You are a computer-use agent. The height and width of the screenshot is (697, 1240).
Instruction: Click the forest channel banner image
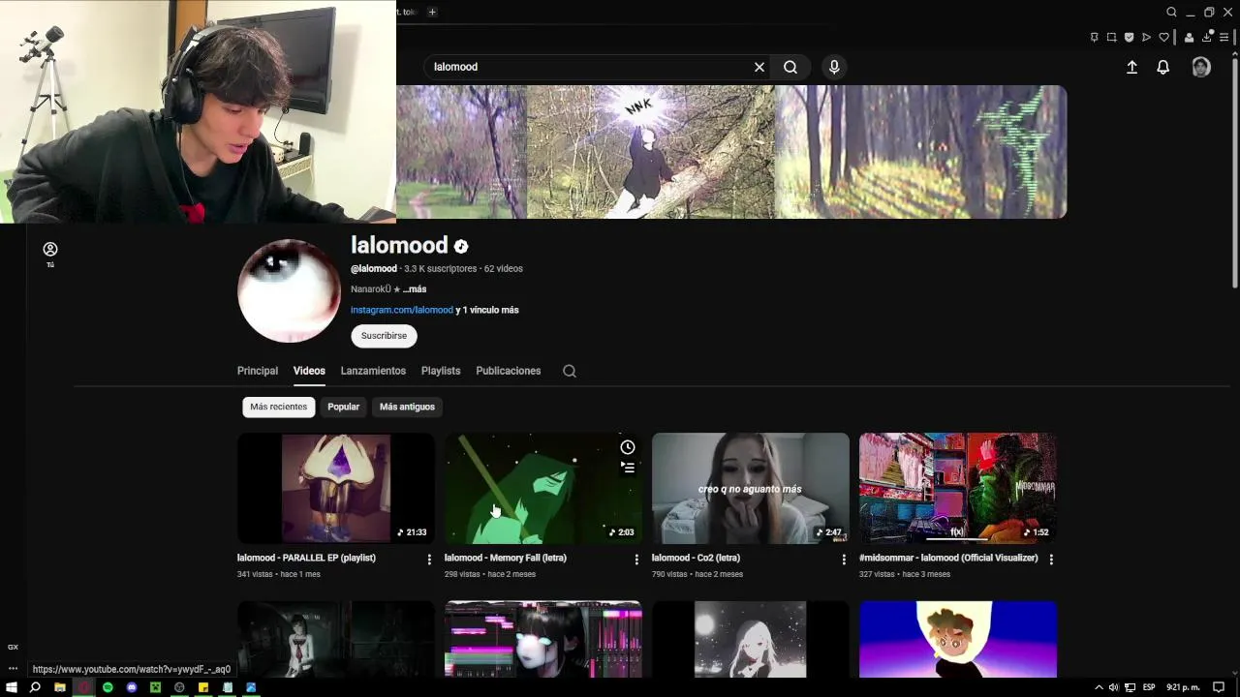coord(731,152)
